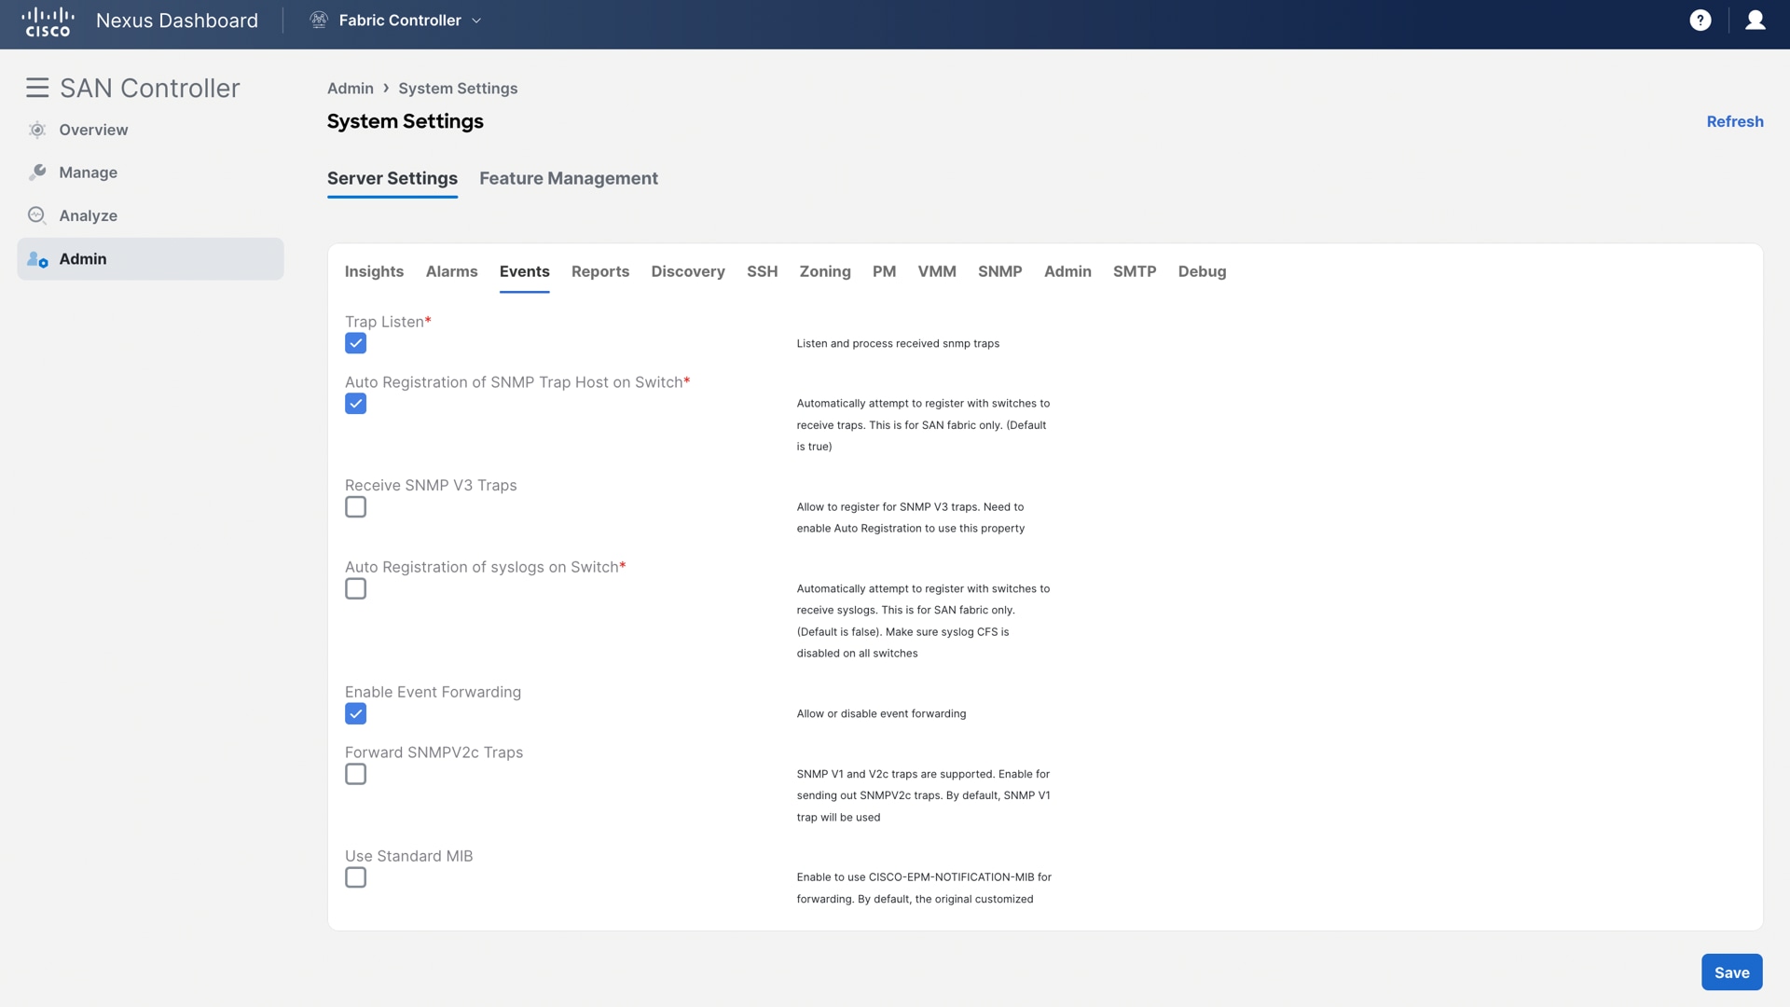Switch to the SNMP tab
This screenshot has height=1007, width=1790.
[1000, 271]
